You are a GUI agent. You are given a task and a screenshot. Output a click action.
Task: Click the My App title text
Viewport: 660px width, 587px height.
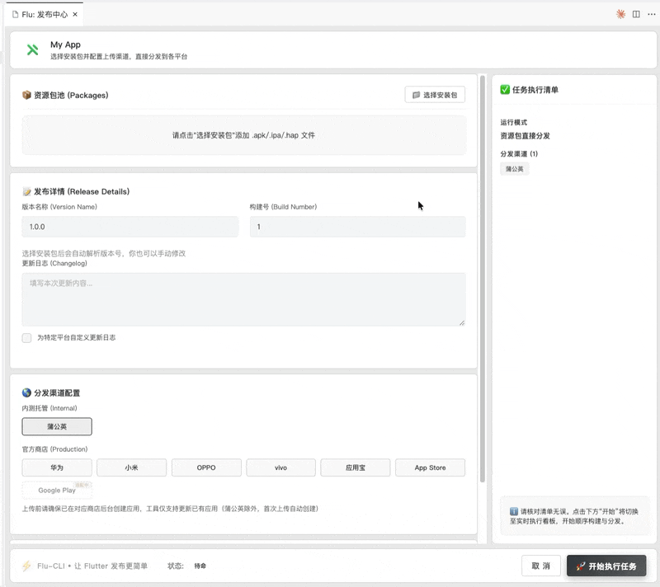point(65,45)
